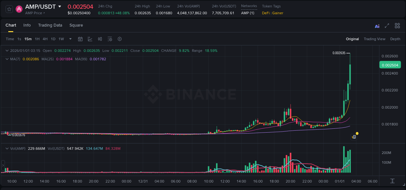Open the indicator comparison icon

pyautogui.click(x=100, y=39)
